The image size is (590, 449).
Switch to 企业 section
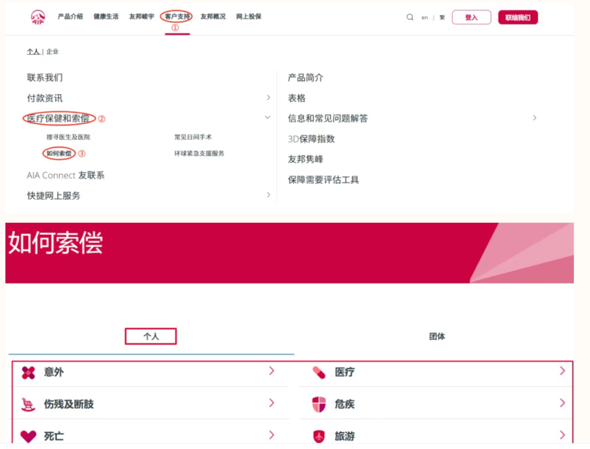click(52, 52)
